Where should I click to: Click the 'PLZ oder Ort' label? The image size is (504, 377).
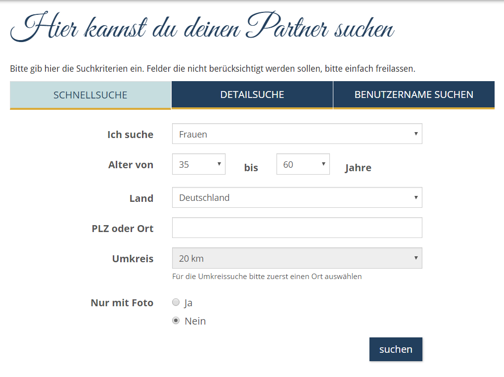click(x=123, y=229)
